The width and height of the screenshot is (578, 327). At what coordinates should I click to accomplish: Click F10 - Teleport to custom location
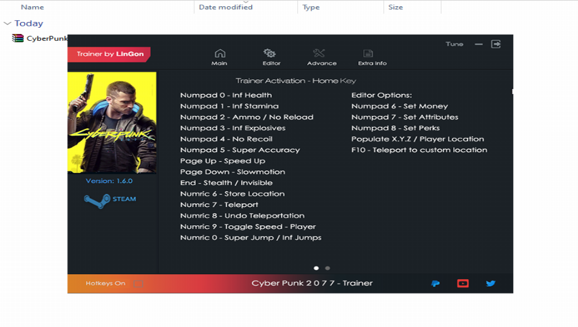[x=419, y=150]
